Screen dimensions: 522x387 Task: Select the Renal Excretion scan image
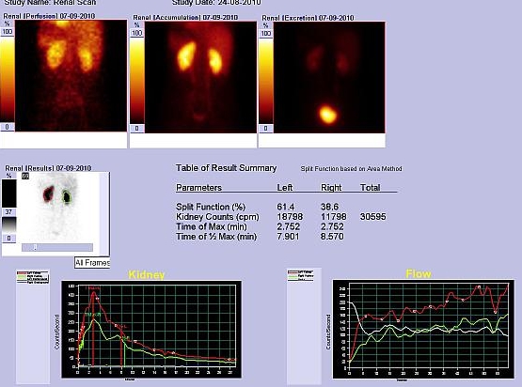(x=329, y=77)
